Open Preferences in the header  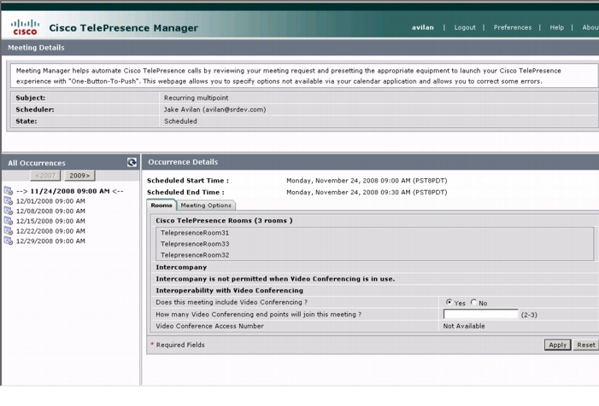pyautogui.click(x=513, y=27)
